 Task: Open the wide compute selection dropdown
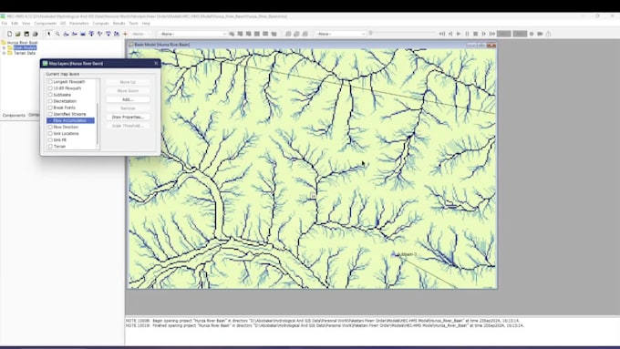click(192, 34)
